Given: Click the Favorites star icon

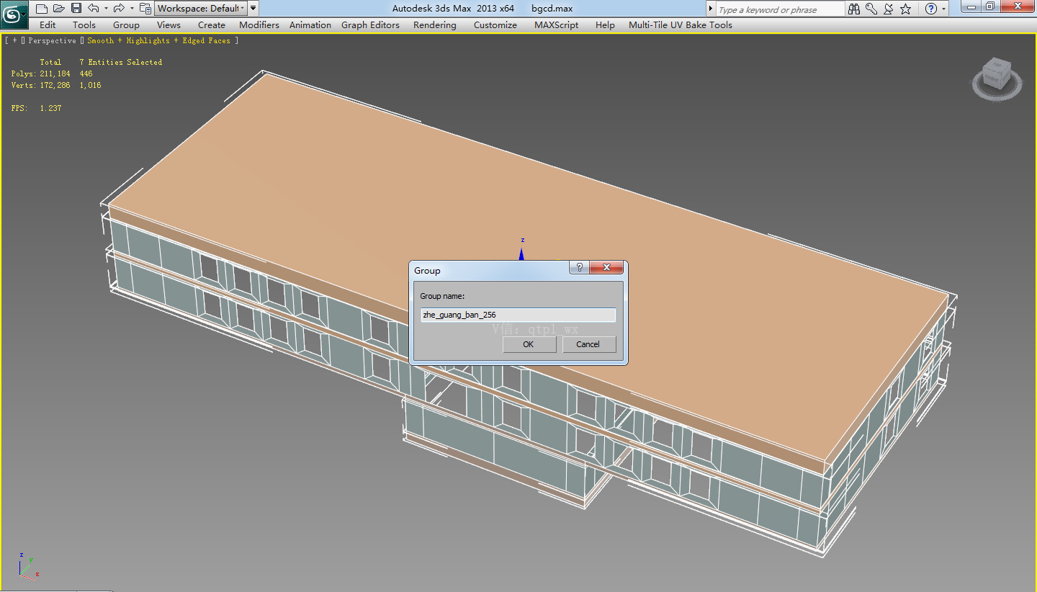Looking at the screenshot, I should (906, 9).
